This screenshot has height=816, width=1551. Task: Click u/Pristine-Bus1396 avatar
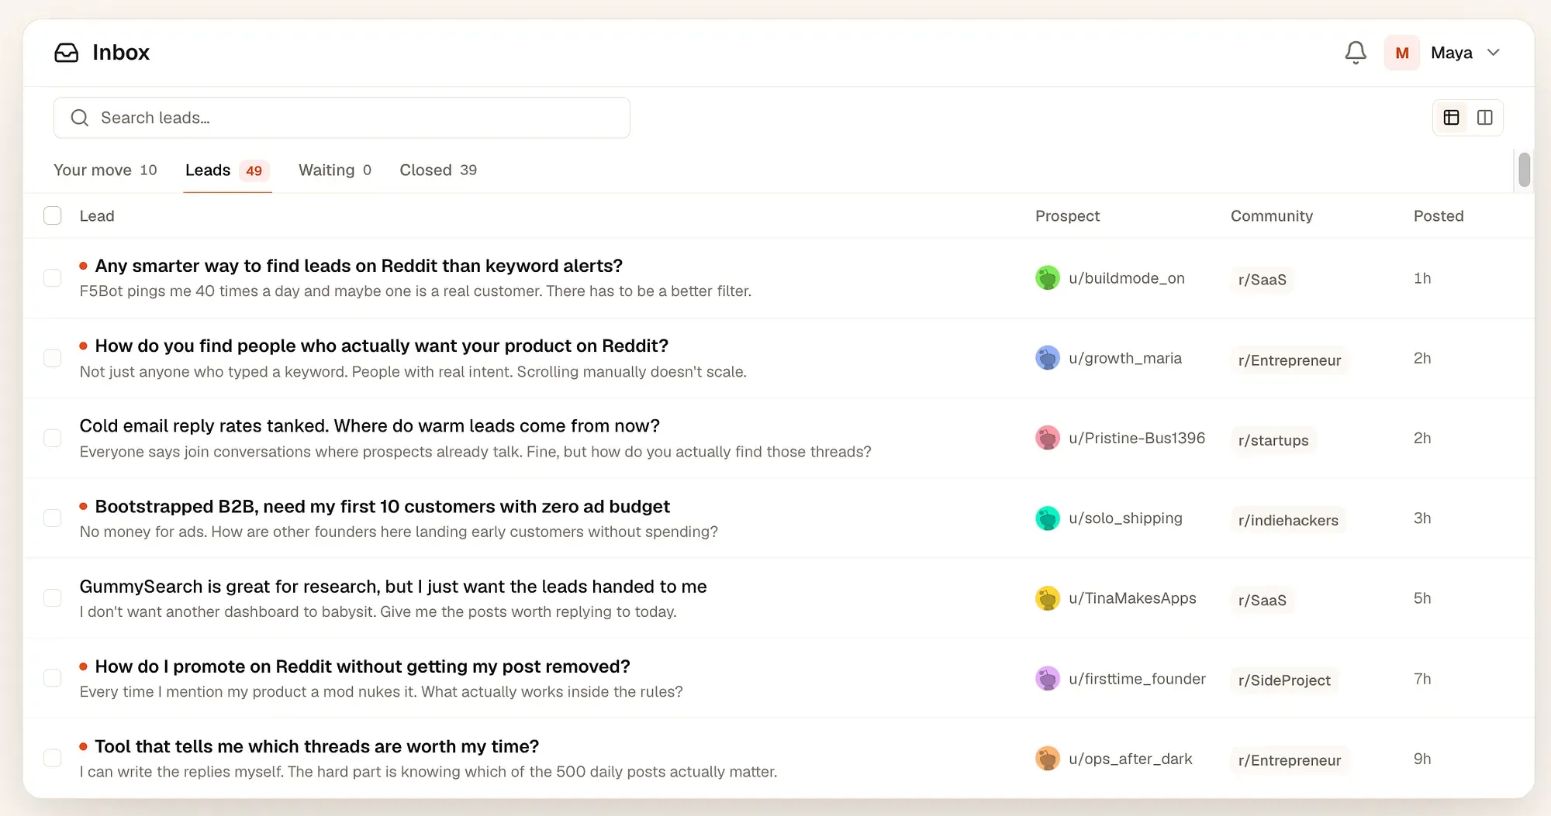pos(1048,438)
